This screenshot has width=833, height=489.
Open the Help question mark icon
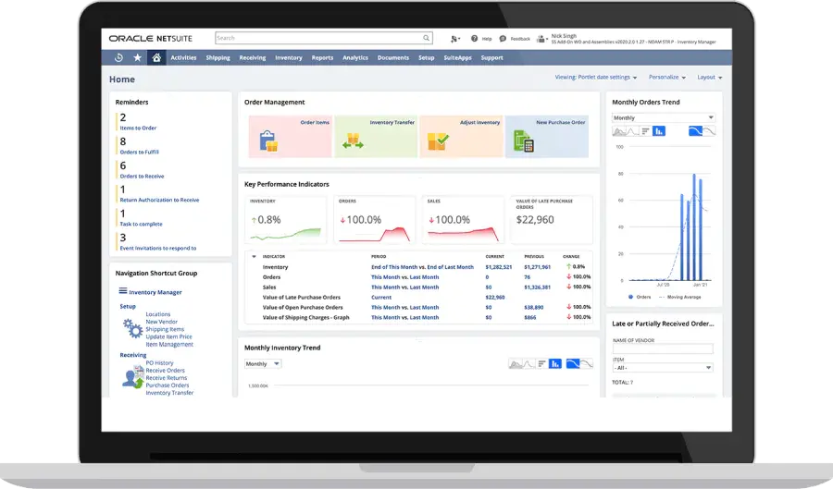tap(475, 39)
